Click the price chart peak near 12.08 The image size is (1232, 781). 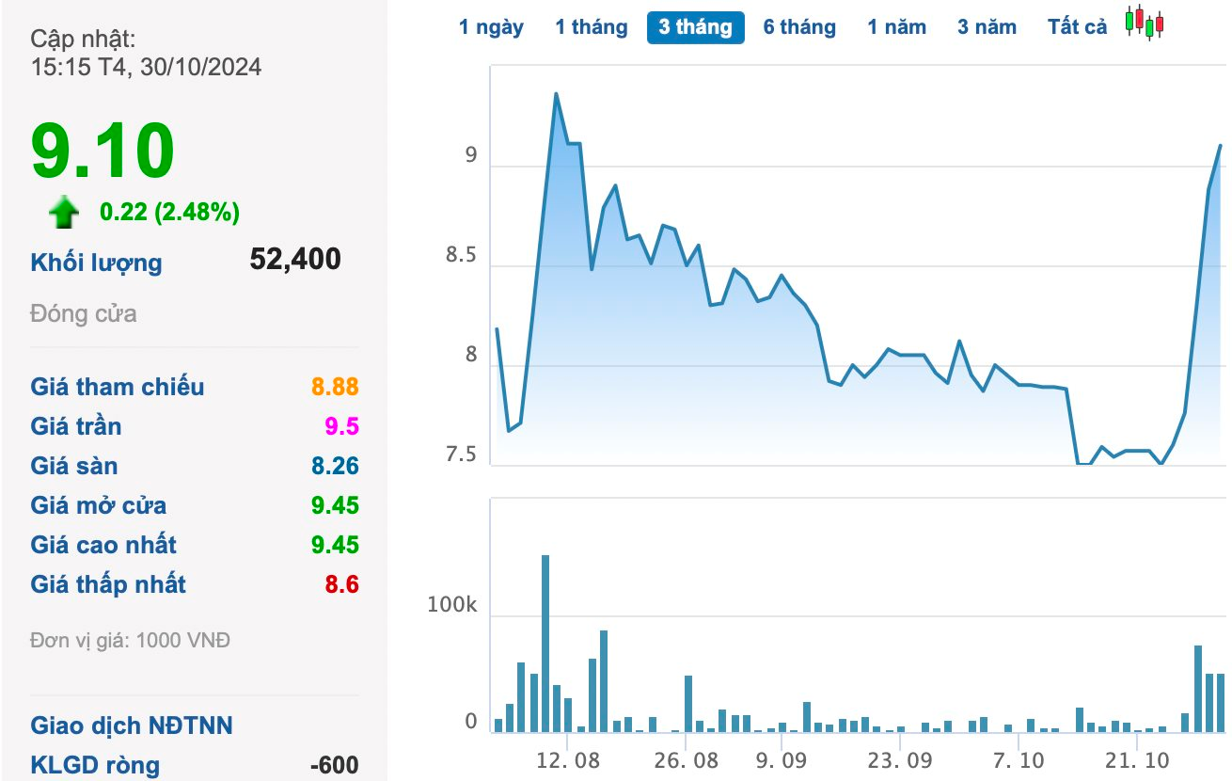[x=556, y=94]
